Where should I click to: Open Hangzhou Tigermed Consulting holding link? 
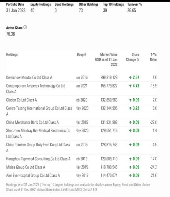pos(38,159)
